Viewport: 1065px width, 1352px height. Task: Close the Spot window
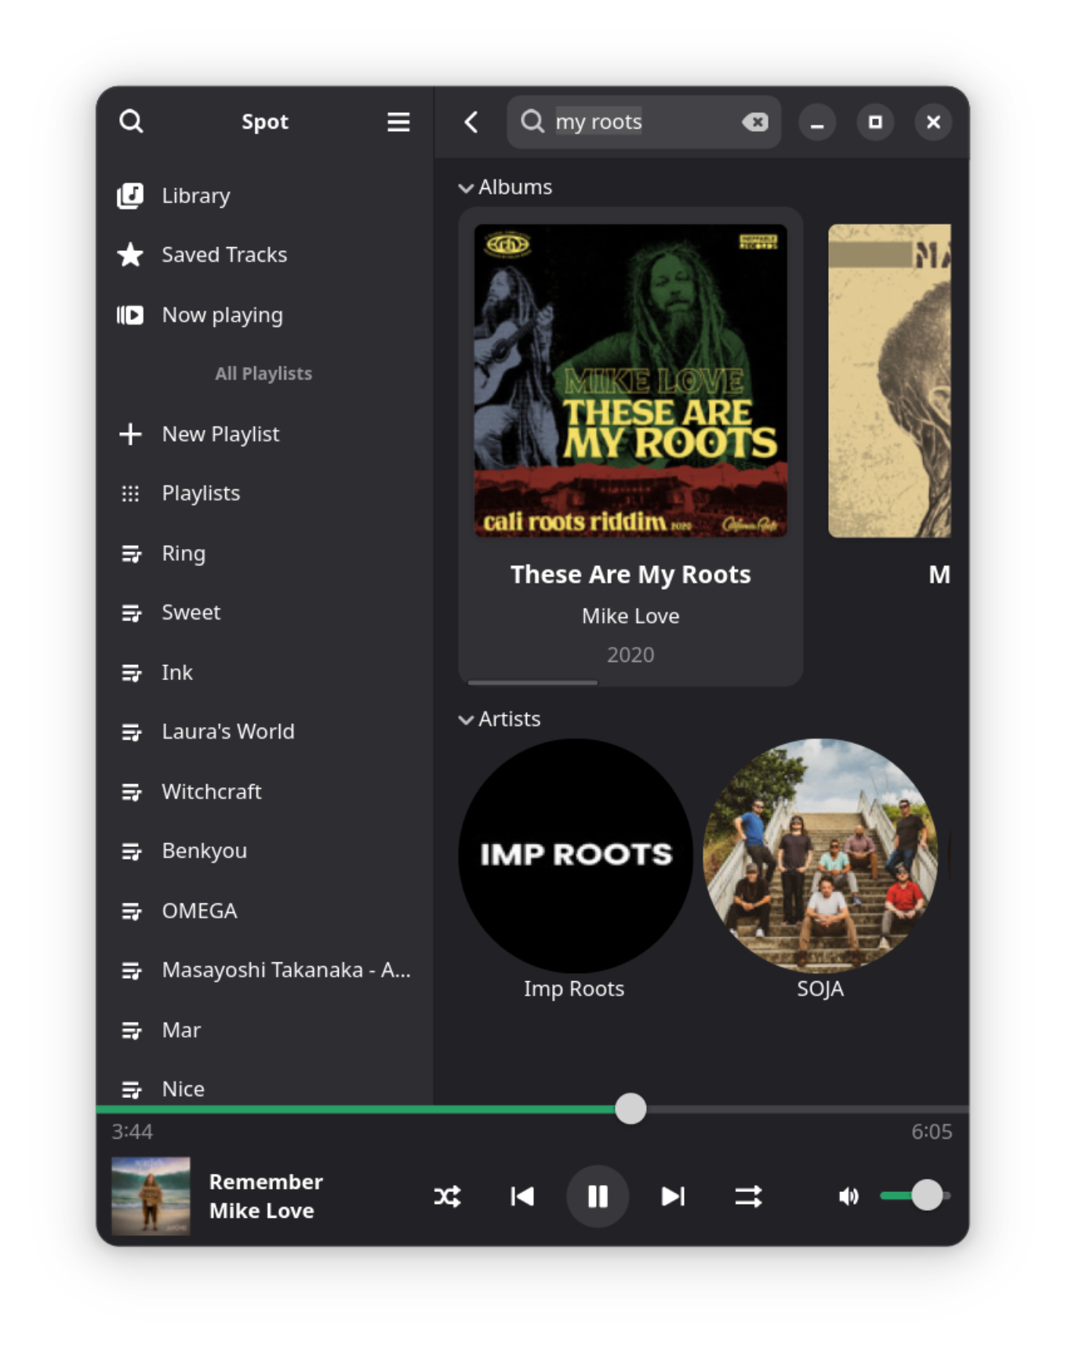933,122
